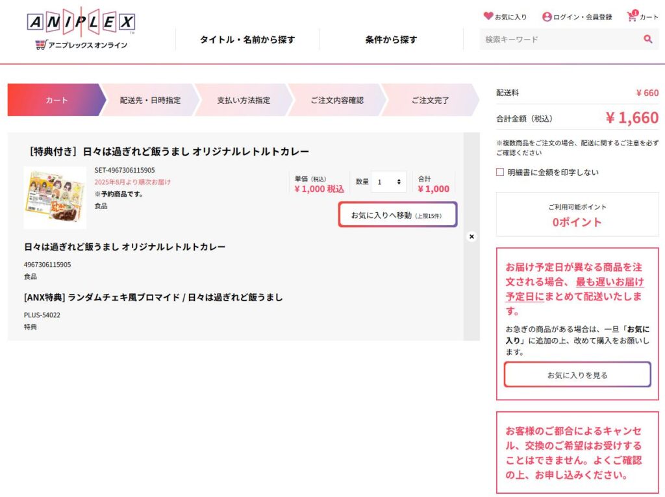The width and height of the screenshot is (665, 497).
Task: Click the アニプレックスオンライン shopping cart logo
Action: pyautogui.click(x=81, y=45)
